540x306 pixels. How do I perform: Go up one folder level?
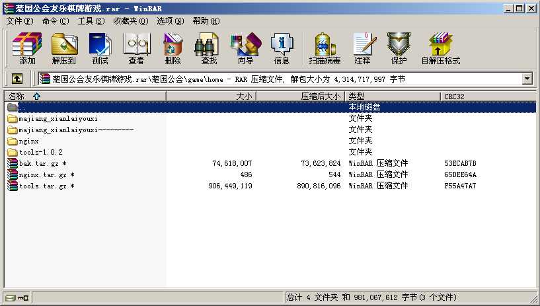[17, 79]
